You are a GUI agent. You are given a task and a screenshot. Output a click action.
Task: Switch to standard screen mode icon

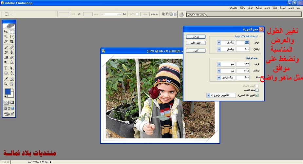point(6,108)
